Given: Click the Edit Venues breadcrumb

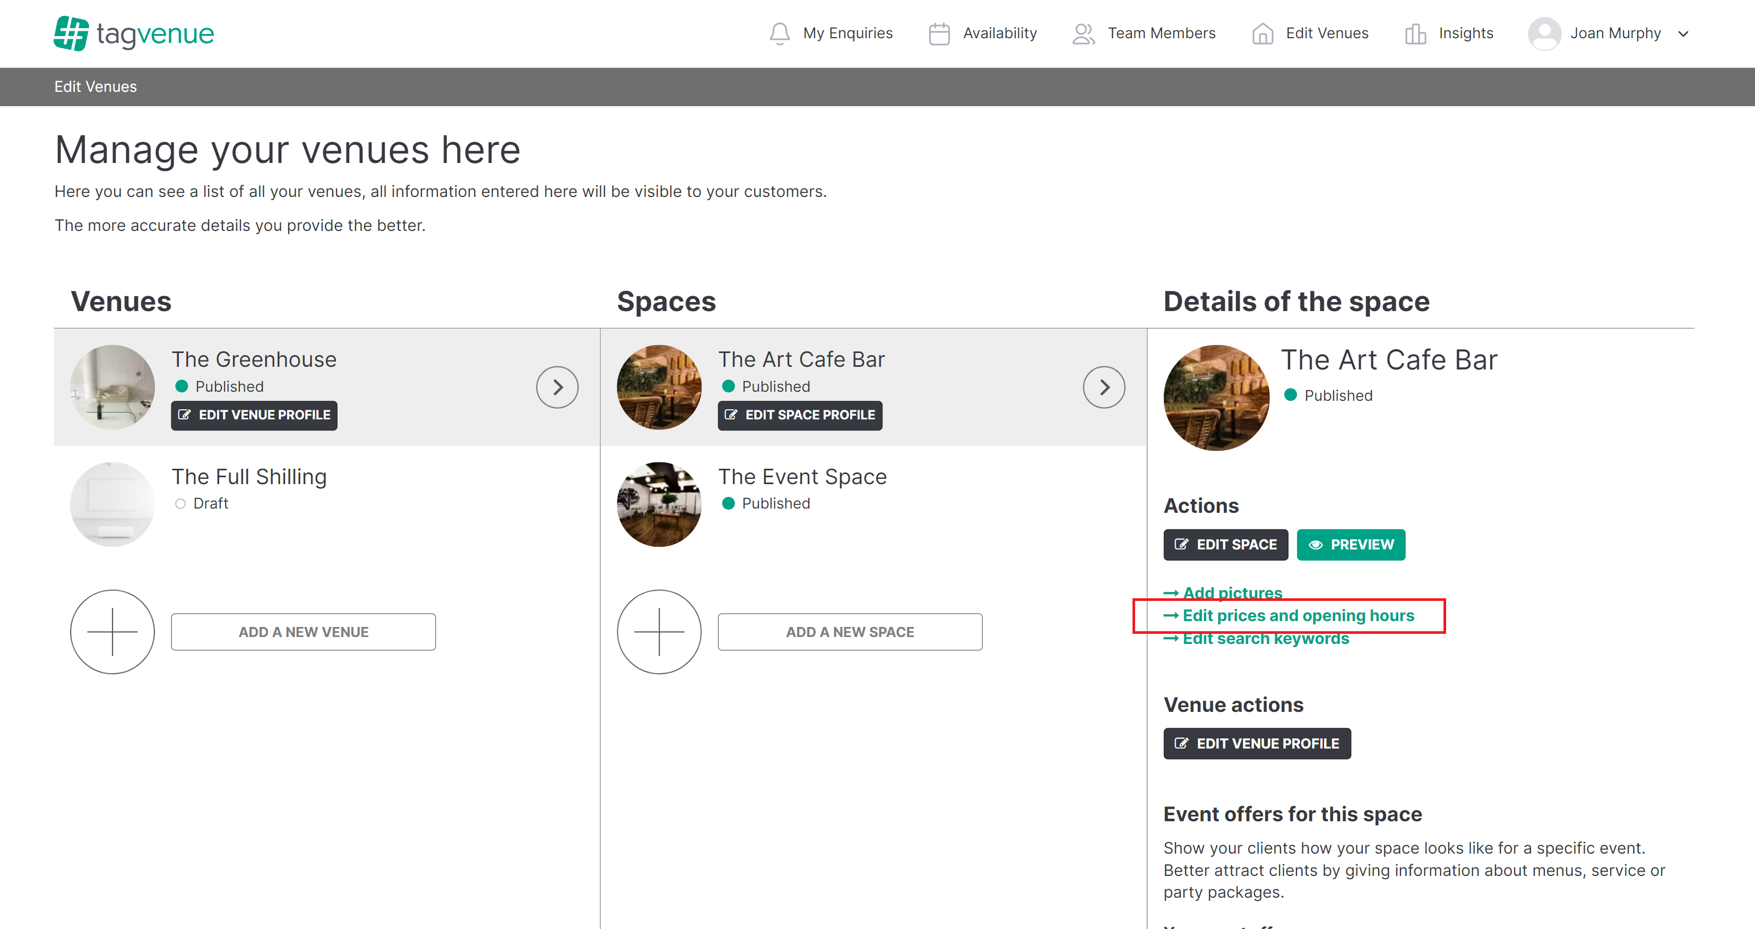Looking at the screenshot, I should 96,87.
